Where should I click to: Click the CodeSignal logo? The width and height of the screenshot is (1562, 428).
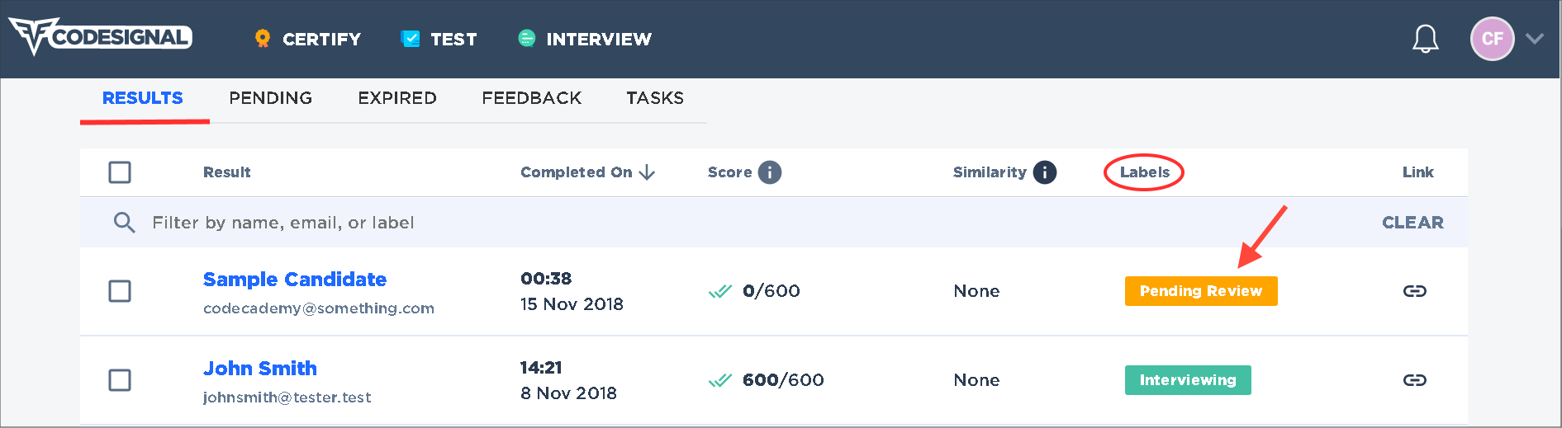coord(100,37)
